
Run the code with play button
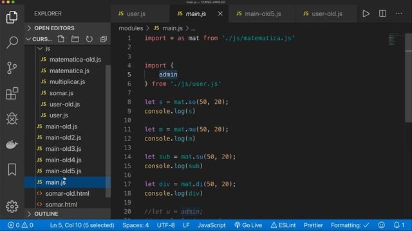pos(366,13)
